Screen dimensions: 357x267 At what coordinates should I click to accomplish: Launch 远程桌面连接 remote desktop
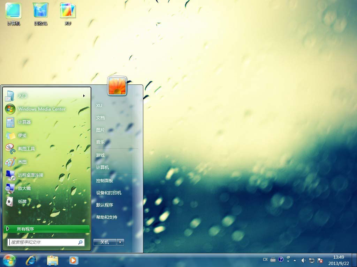31,175
